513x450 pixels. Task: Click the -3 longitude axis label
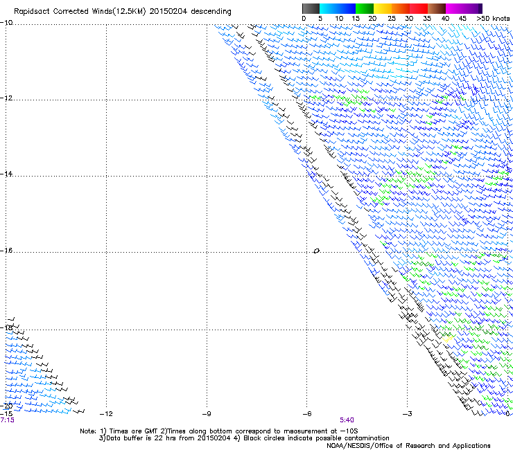tap(408, 413)
